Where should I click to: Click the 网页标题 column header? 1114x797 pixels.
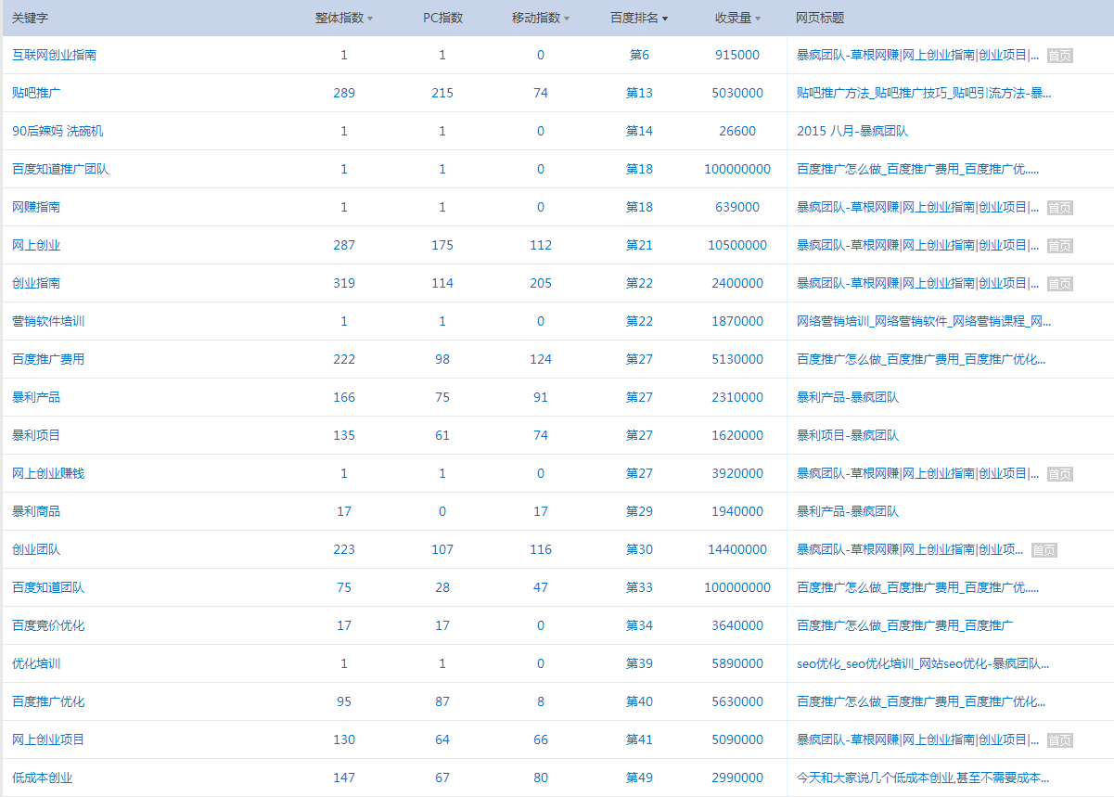(820, 18)
